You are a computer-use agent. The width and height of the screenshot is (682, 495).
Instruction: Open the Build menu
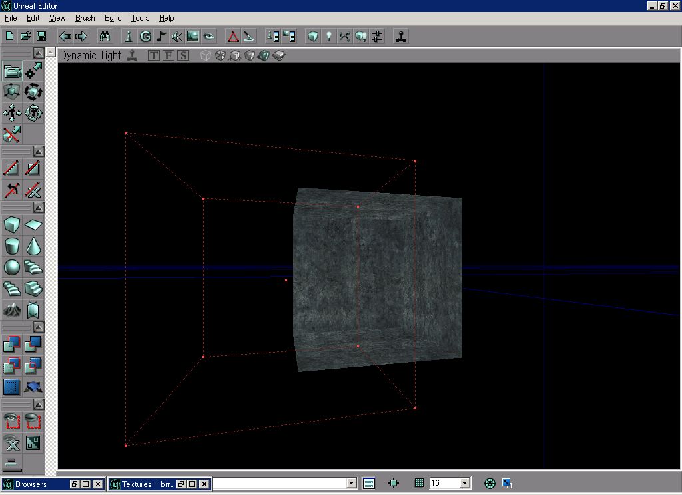pos(113,18)
